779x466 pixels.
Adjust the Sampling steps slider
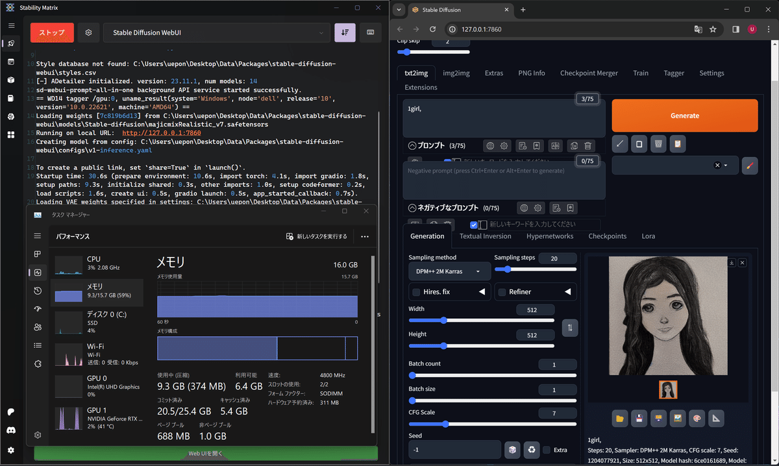point(536,269)
